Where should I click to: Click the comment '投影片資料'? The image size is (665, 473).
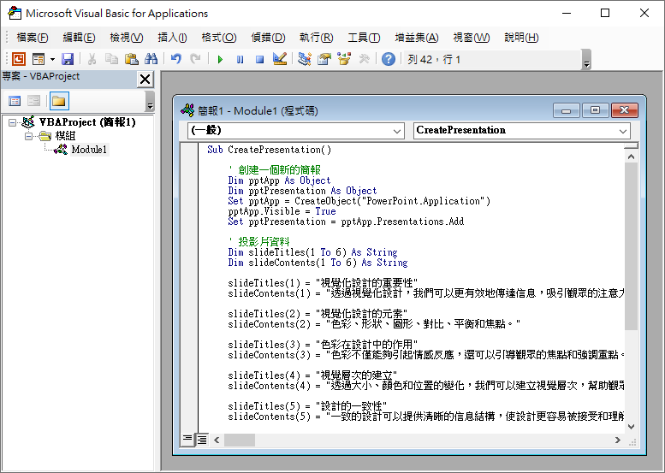click(264, 241)
